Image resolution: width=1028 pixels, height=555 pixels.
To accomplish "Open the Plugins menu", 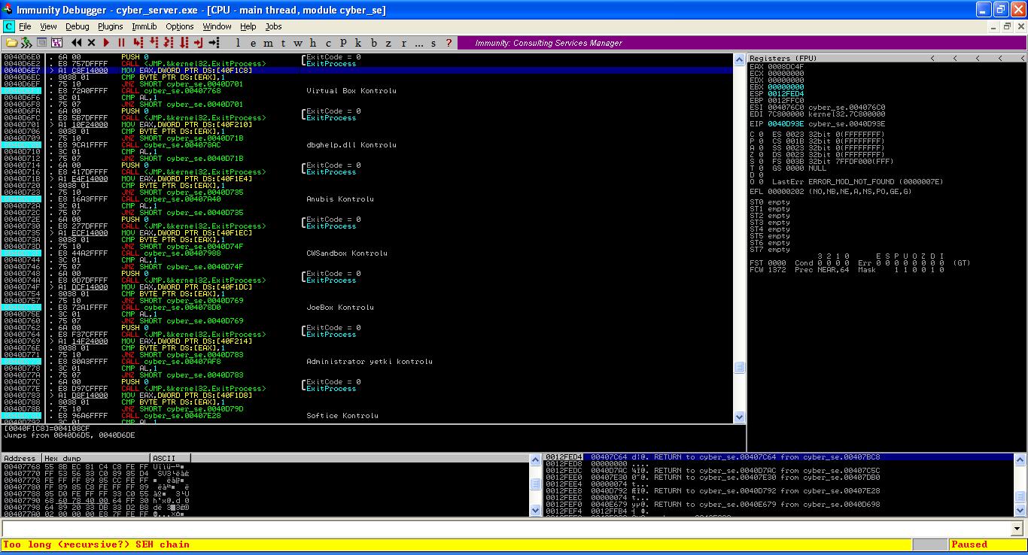I will 110,26.
